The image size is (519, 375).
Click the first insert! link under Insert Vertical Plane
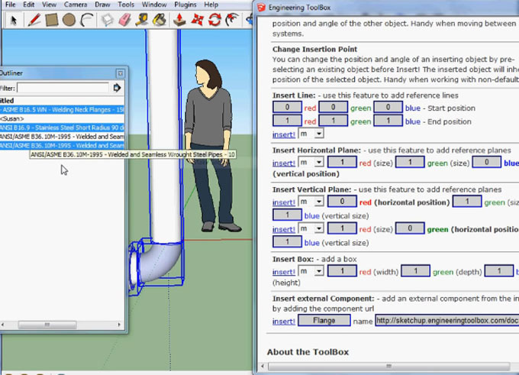pyautogui.click(x=284, y=202)
